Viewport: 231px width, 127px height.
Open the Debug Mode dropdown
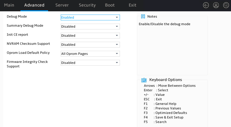[x=90, y=18]
